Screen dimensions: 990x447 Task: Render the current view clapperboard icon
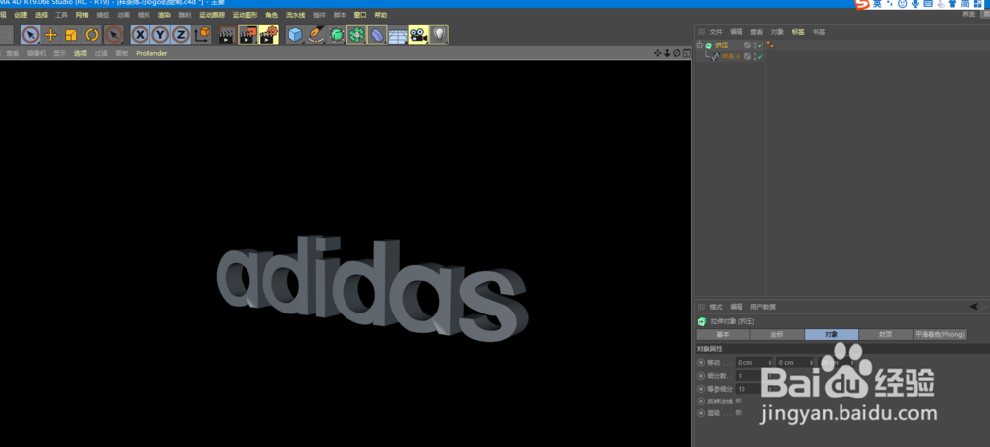click(x=227, y=35)
